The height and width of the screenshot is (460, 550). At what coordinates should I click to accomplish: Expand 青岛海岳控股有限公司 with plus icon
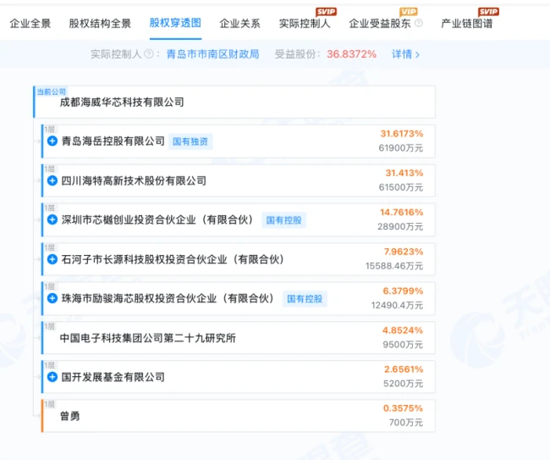[52, 141]
